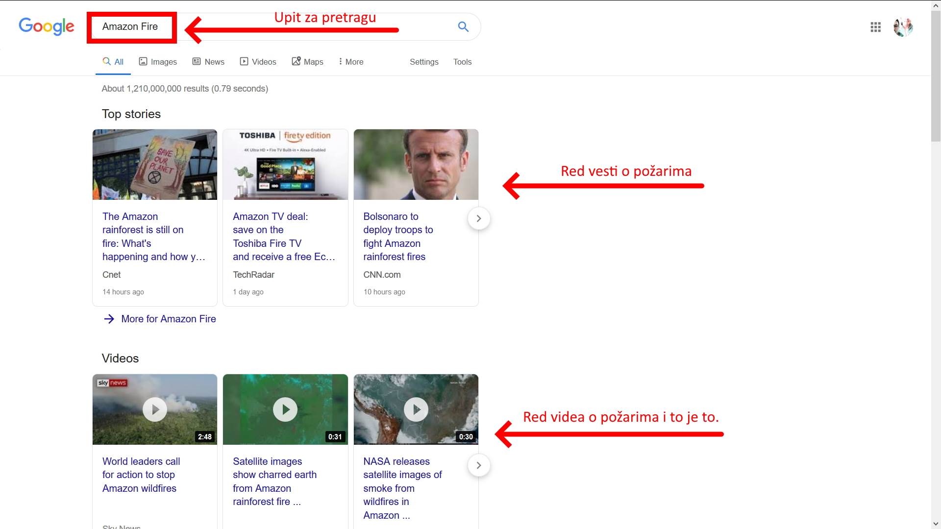Image resolution: width=941 pixels, height=529 pixels.
Task: Click the blue search magnifier icon
Action: (463, 27)
